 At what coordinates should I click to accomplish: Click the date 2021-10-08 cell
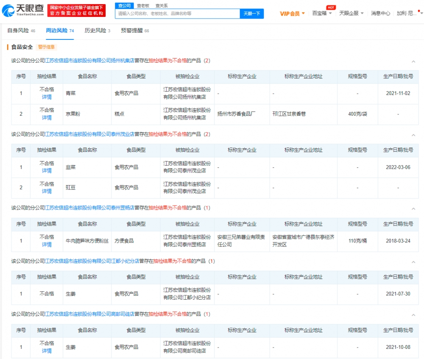pos(398,347)
